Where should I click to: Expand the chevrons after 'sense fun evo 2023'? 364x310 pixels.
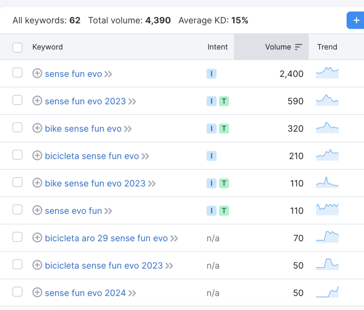tap(132, 102)
